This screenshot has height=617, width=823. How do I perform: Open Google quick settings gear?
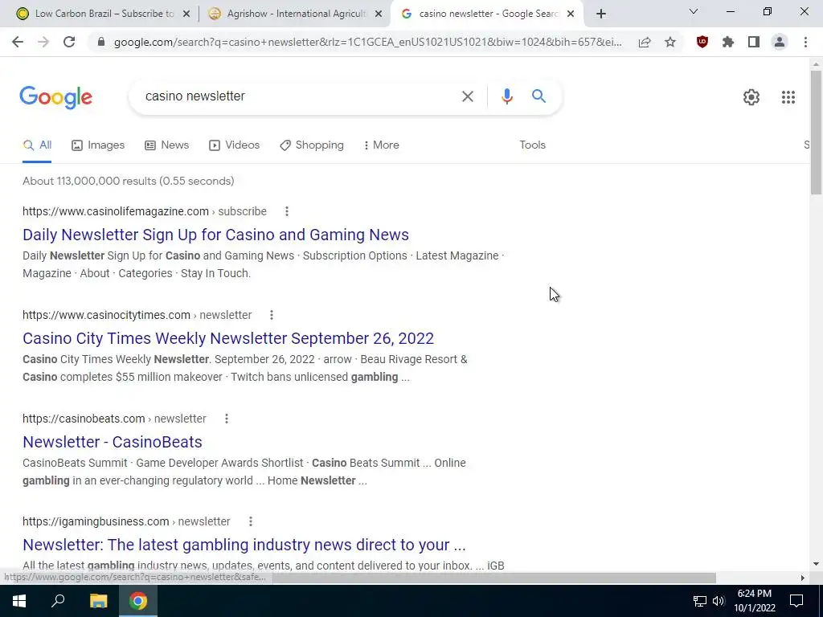751,97
